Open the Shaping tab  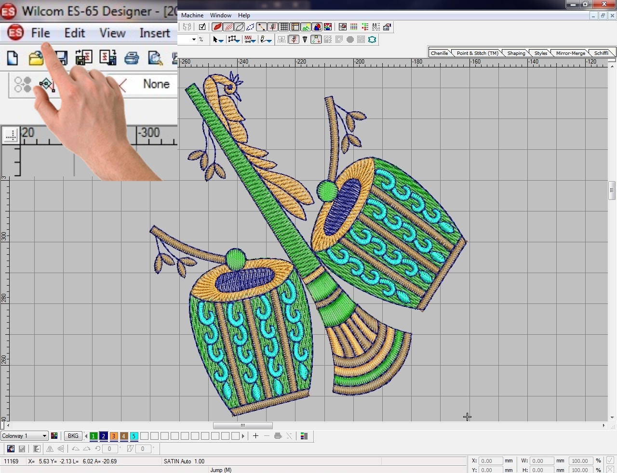pos(516,53)
